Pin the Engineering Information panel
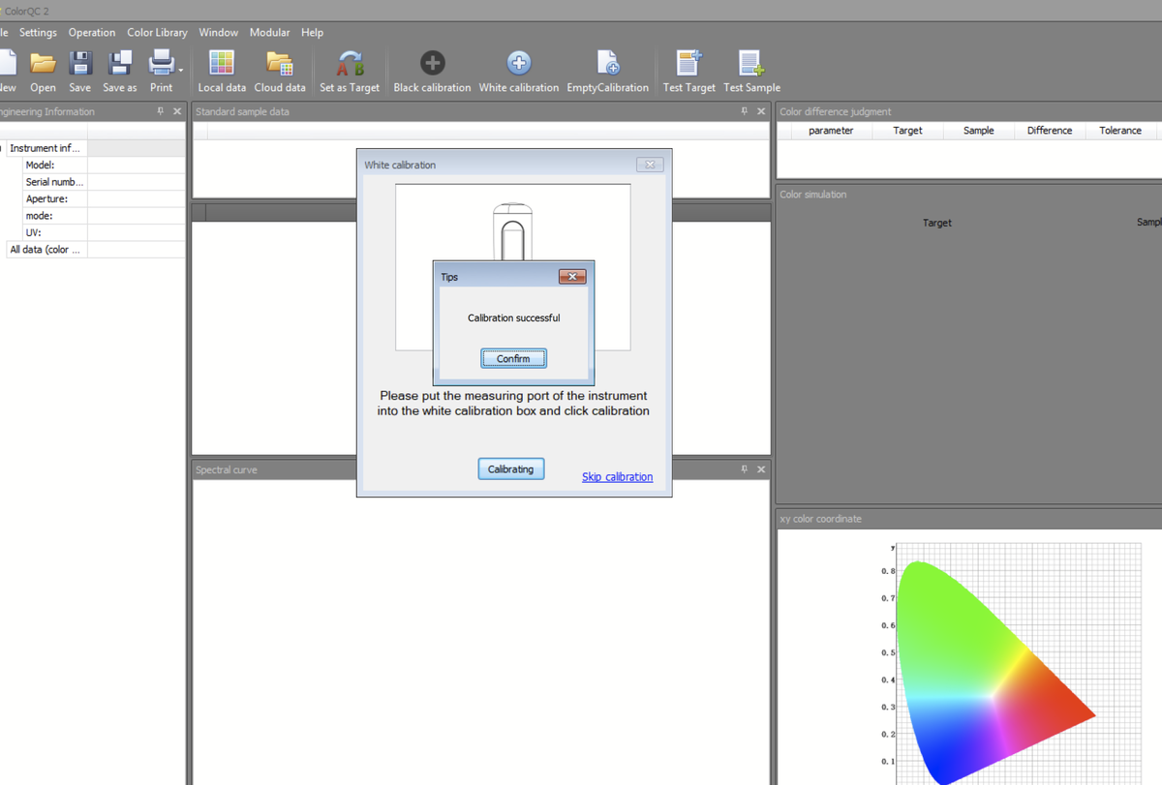1162x785 pixels. click(161, 112)
